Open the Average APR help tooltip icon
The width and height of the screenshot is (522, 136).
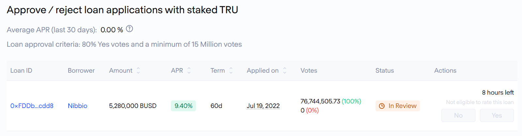[x=130, y=29]
